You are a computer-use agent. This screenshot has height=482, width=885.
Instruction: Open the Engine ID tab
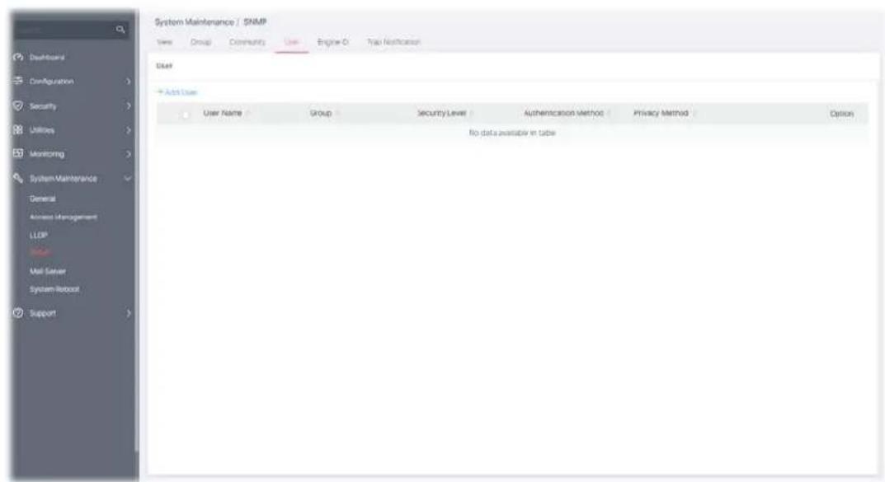[333, 42]
